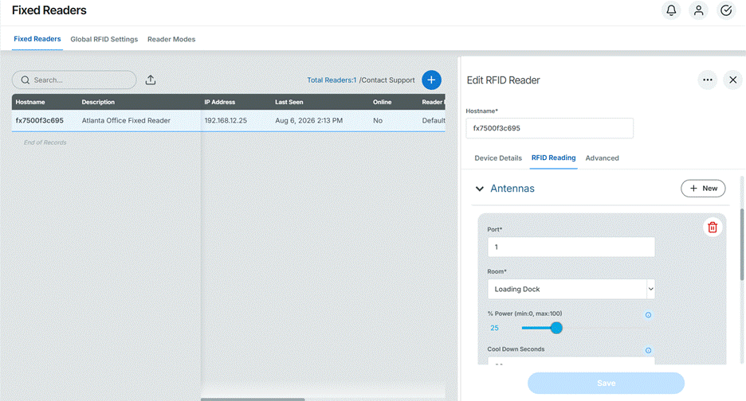Delete antenna with red trash icon
The image size is (746, 401).
713,227
